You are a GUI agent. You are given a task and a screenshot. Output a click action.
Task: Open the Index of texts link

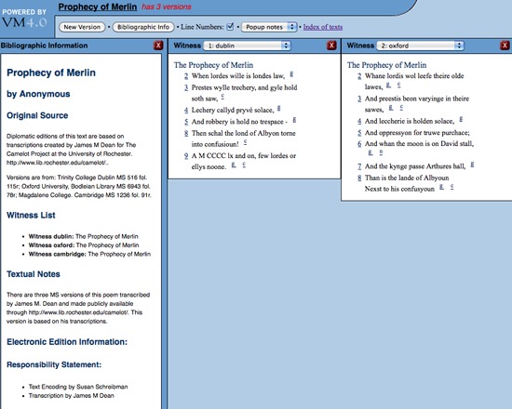coord(323,27)
